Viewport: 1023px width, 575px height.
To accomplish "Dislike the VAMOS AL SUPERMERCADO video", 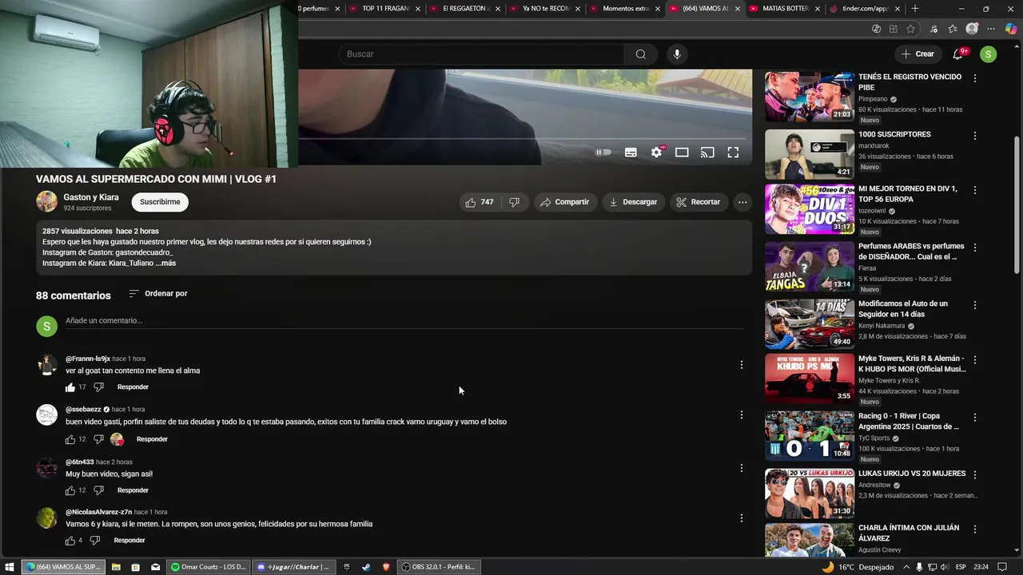I will coord(515,202).
